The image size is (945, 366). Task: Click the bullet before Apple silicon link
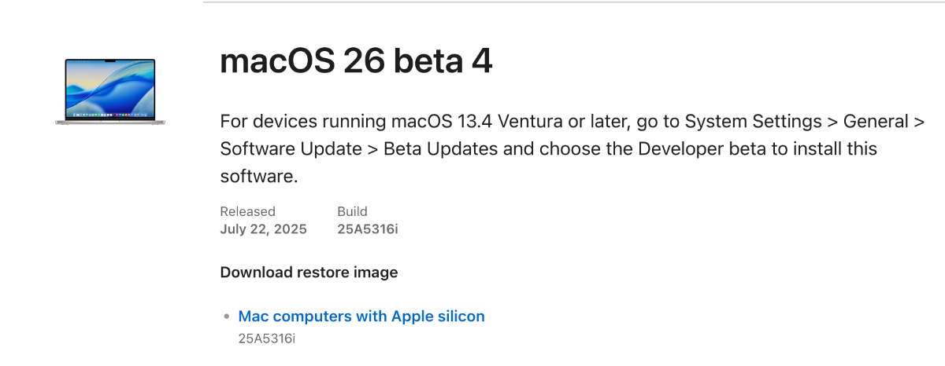click(x=227, y=317)
